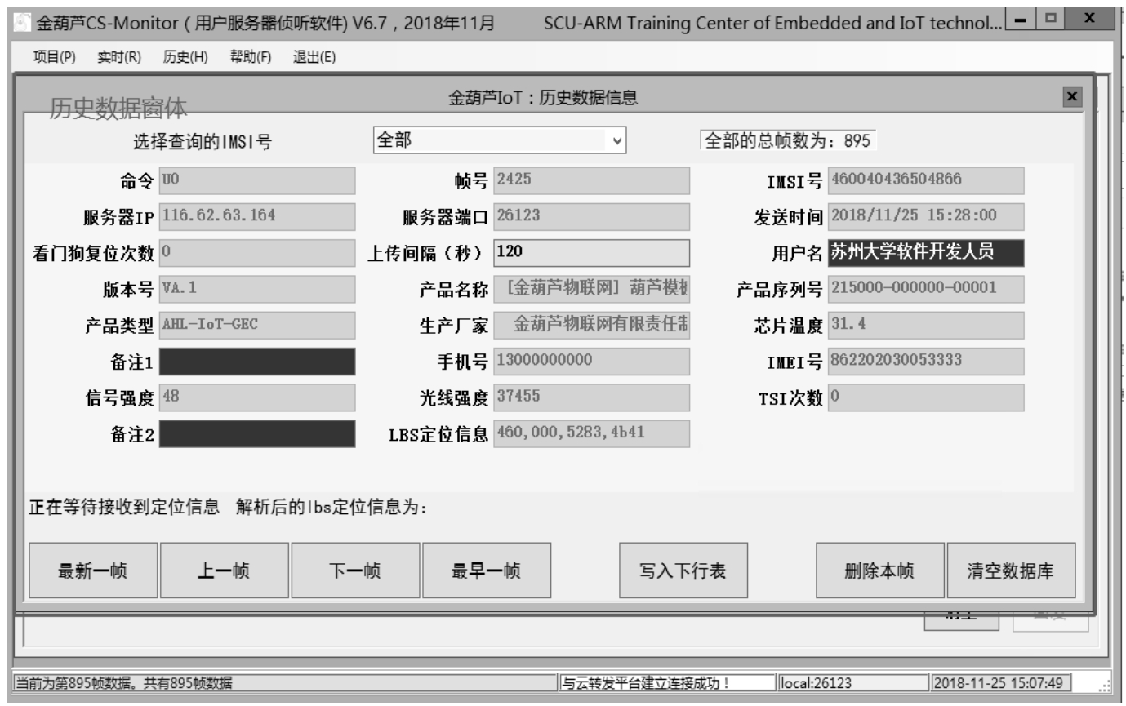Click the 产品名称 field
Screen dimensions: 1126x706
(x=592, y=289)
